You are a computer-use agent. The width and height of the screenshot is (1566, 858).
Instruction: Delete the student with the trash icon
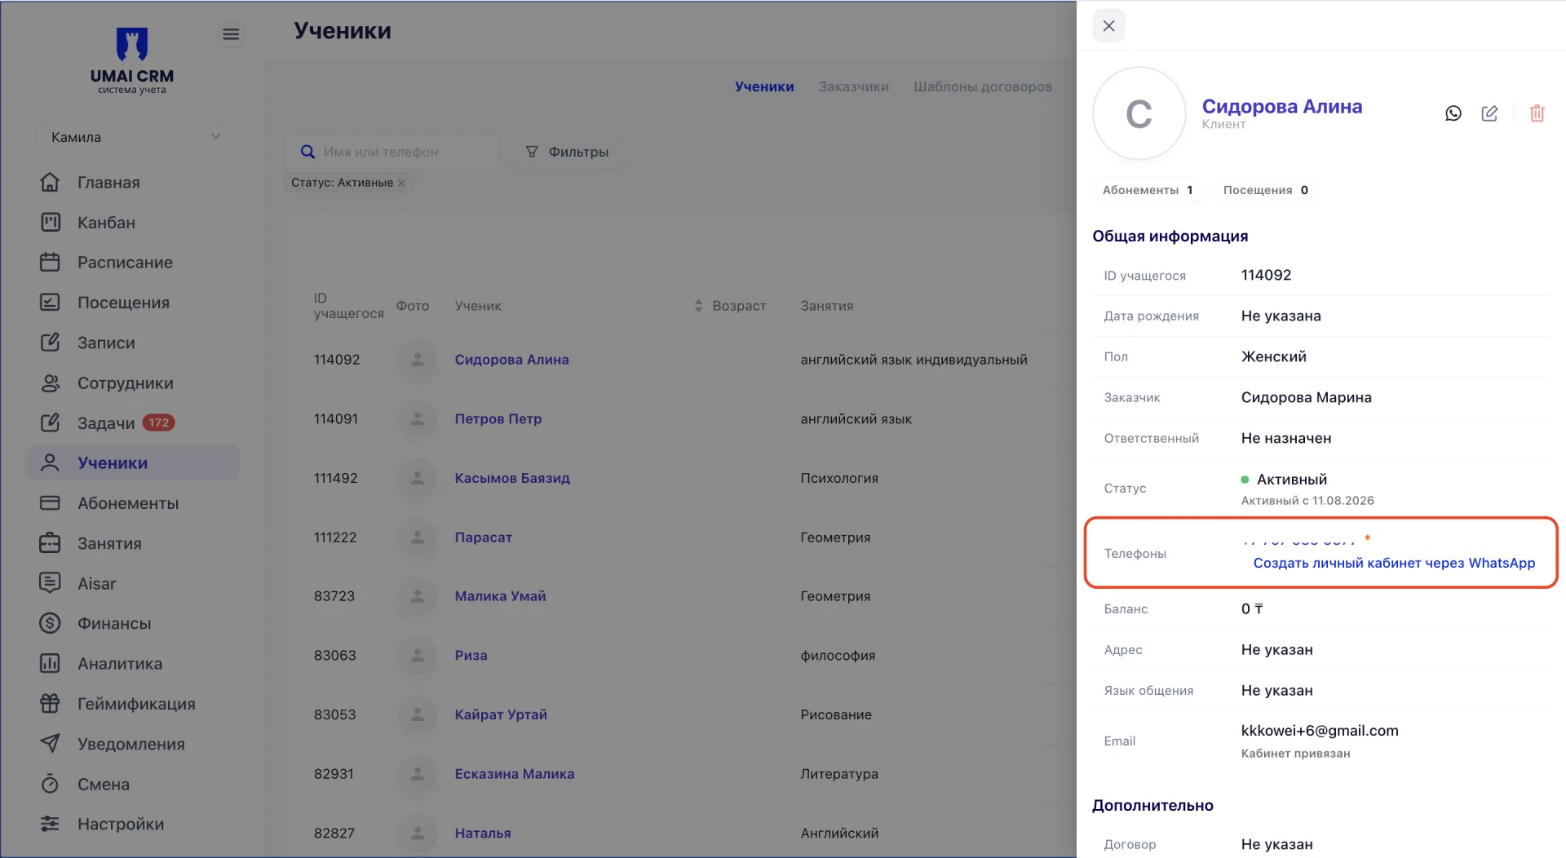[1537, 113]
